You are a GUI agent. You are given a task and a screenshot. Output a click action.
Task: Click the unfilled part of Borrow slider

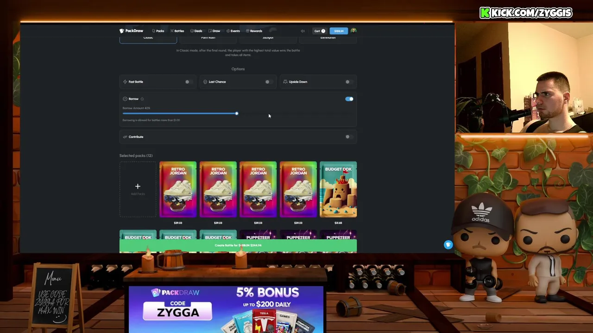(295, 113)
